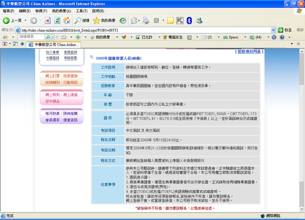Open the Mail envelope icon
305x220 pixels.
pyautogui.click(x=134, y=21)
